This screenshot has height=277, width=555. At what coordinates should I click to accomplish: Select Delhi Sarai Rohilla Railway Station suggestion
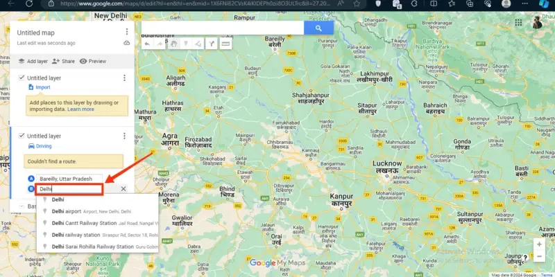97,247
